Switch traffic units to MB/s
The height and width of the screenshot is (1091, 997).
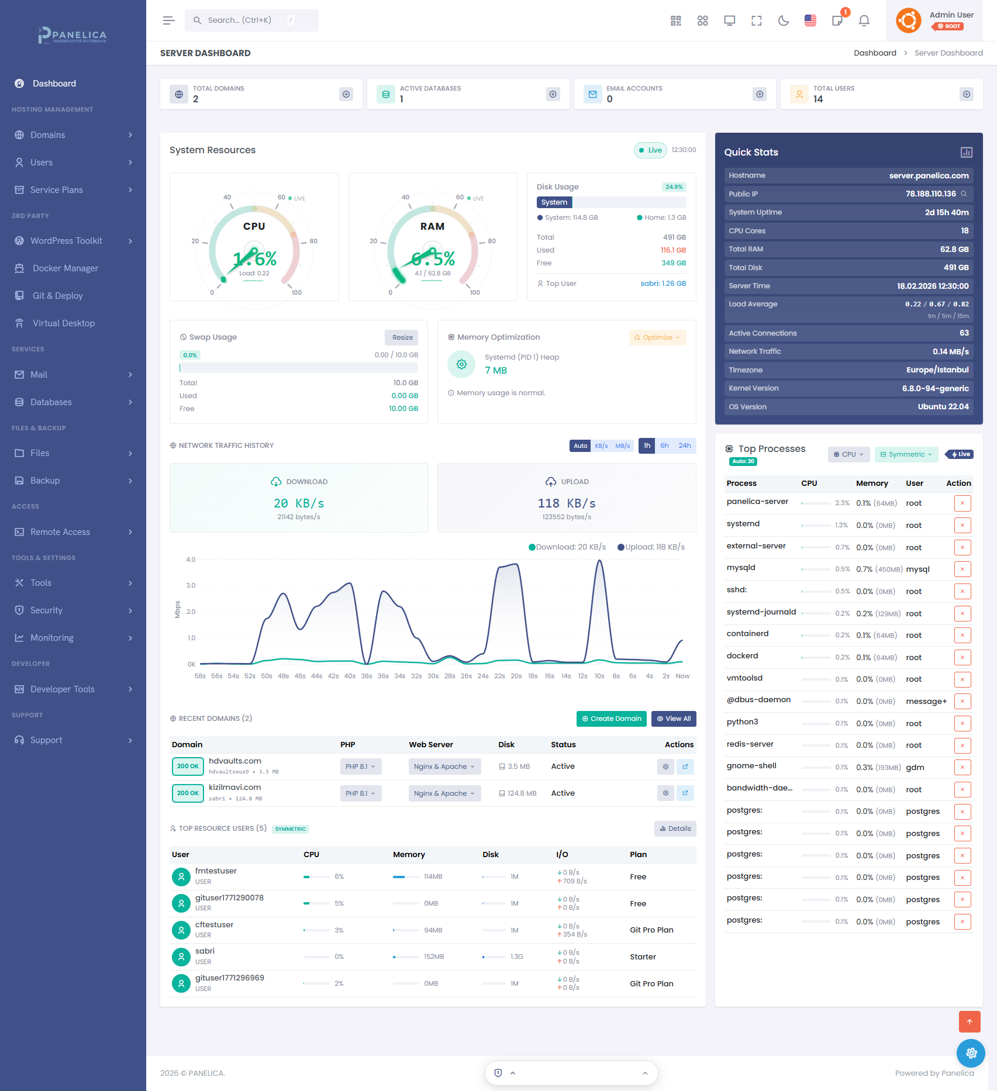622,446
